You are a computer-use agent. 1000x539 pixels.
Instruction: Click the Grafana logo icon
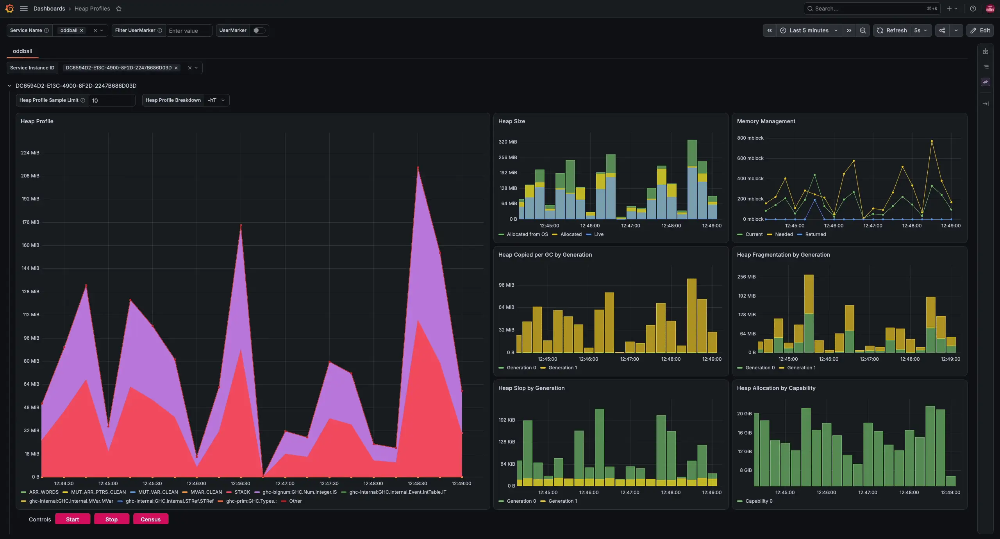click(9, 9)
